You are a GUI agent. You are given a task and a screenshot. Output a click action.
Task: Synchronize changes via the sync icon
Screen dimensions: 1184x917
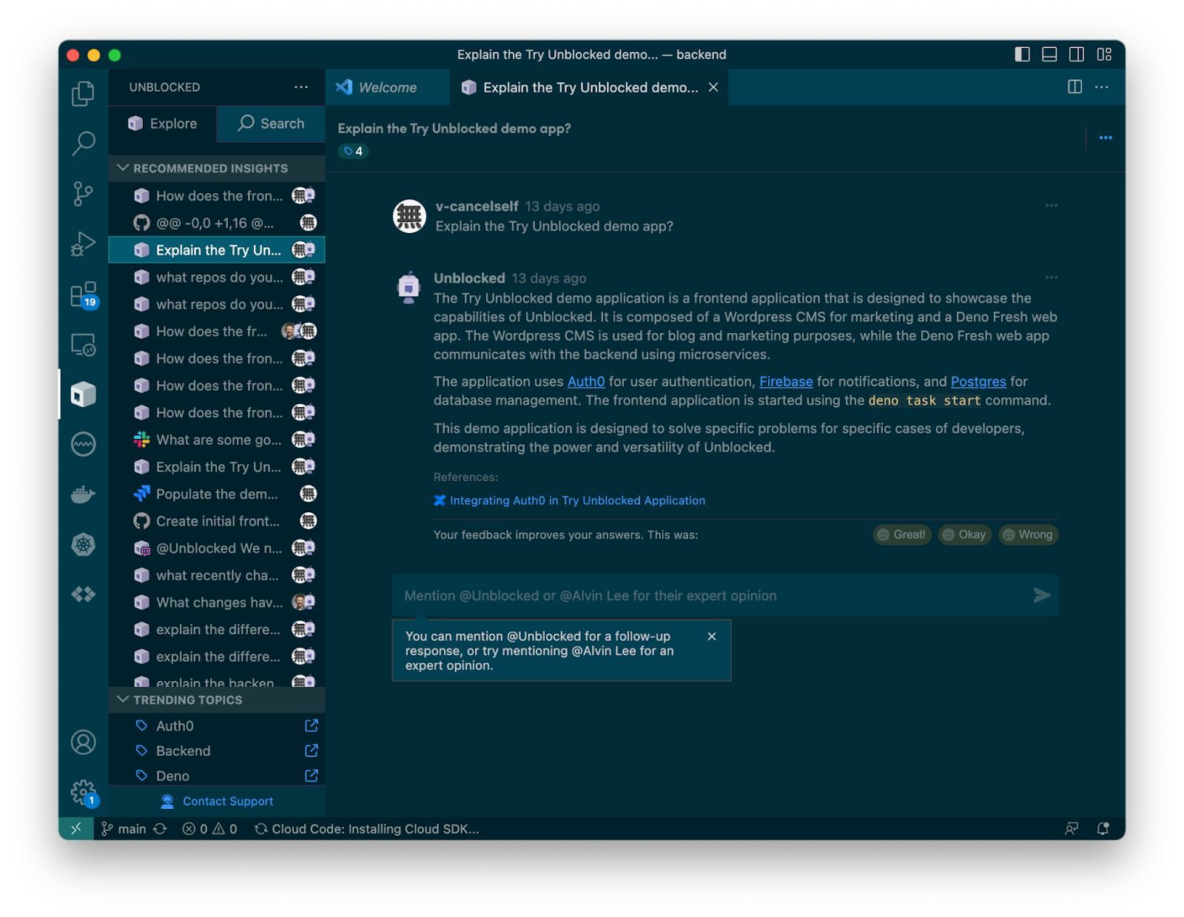(160, 829)
